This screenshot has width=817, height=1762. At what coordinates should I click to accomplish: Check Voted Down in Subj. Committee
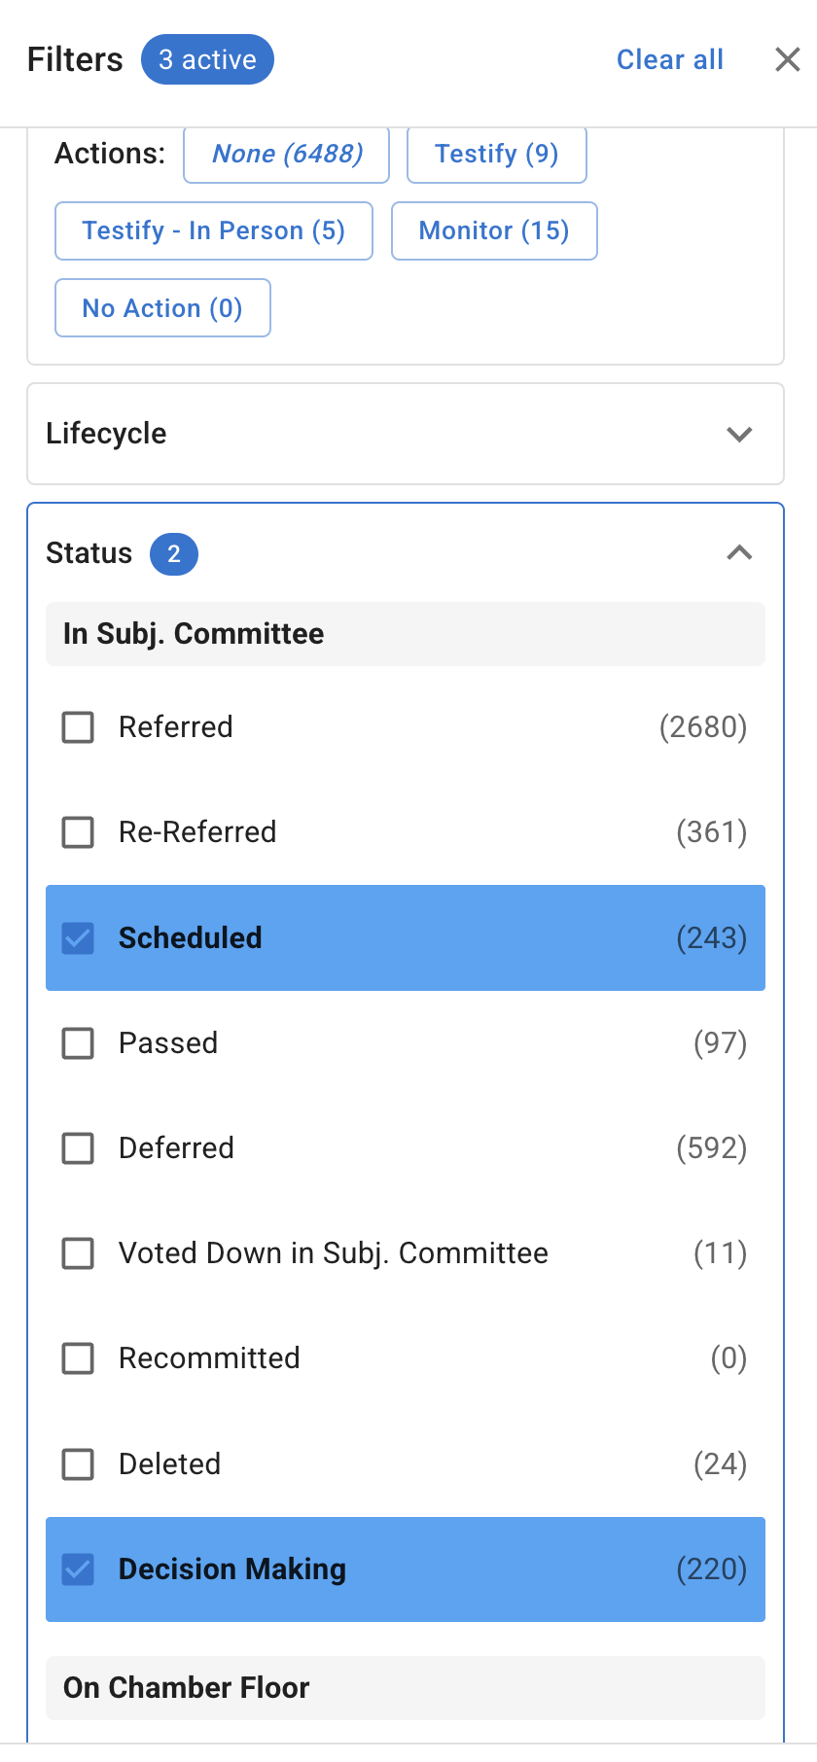(x=78, y=1253)
